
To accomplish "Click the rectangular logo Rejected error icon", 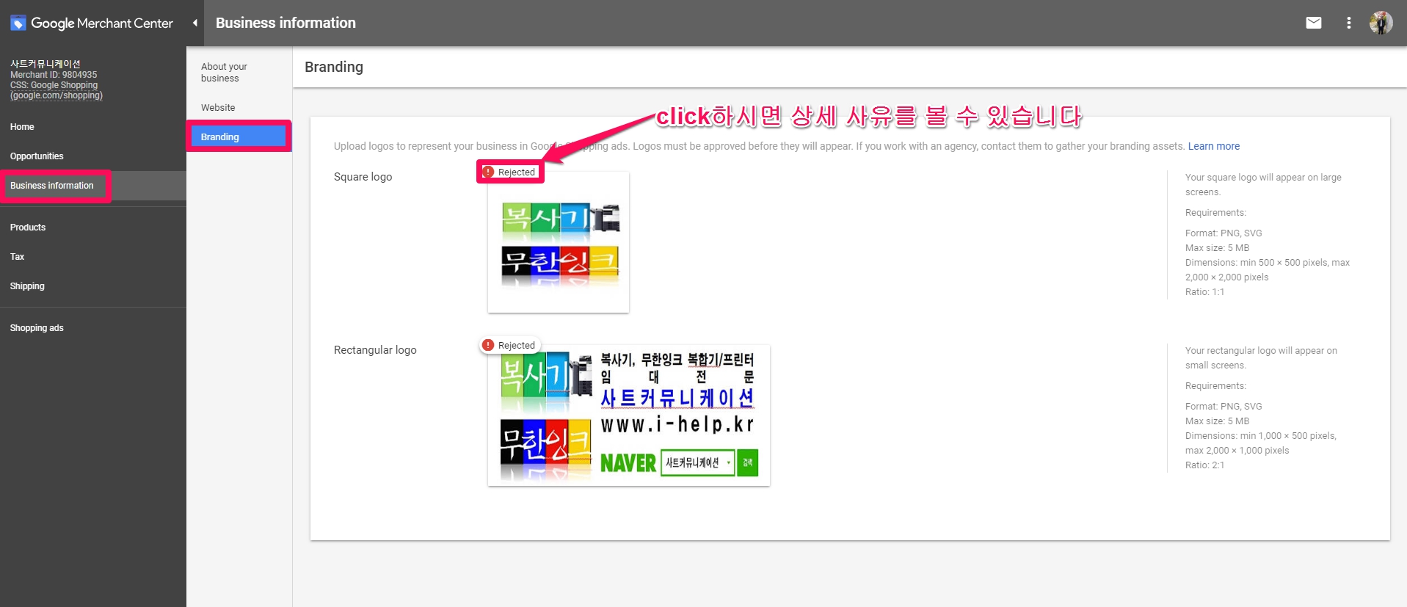I will click(489, 345).
